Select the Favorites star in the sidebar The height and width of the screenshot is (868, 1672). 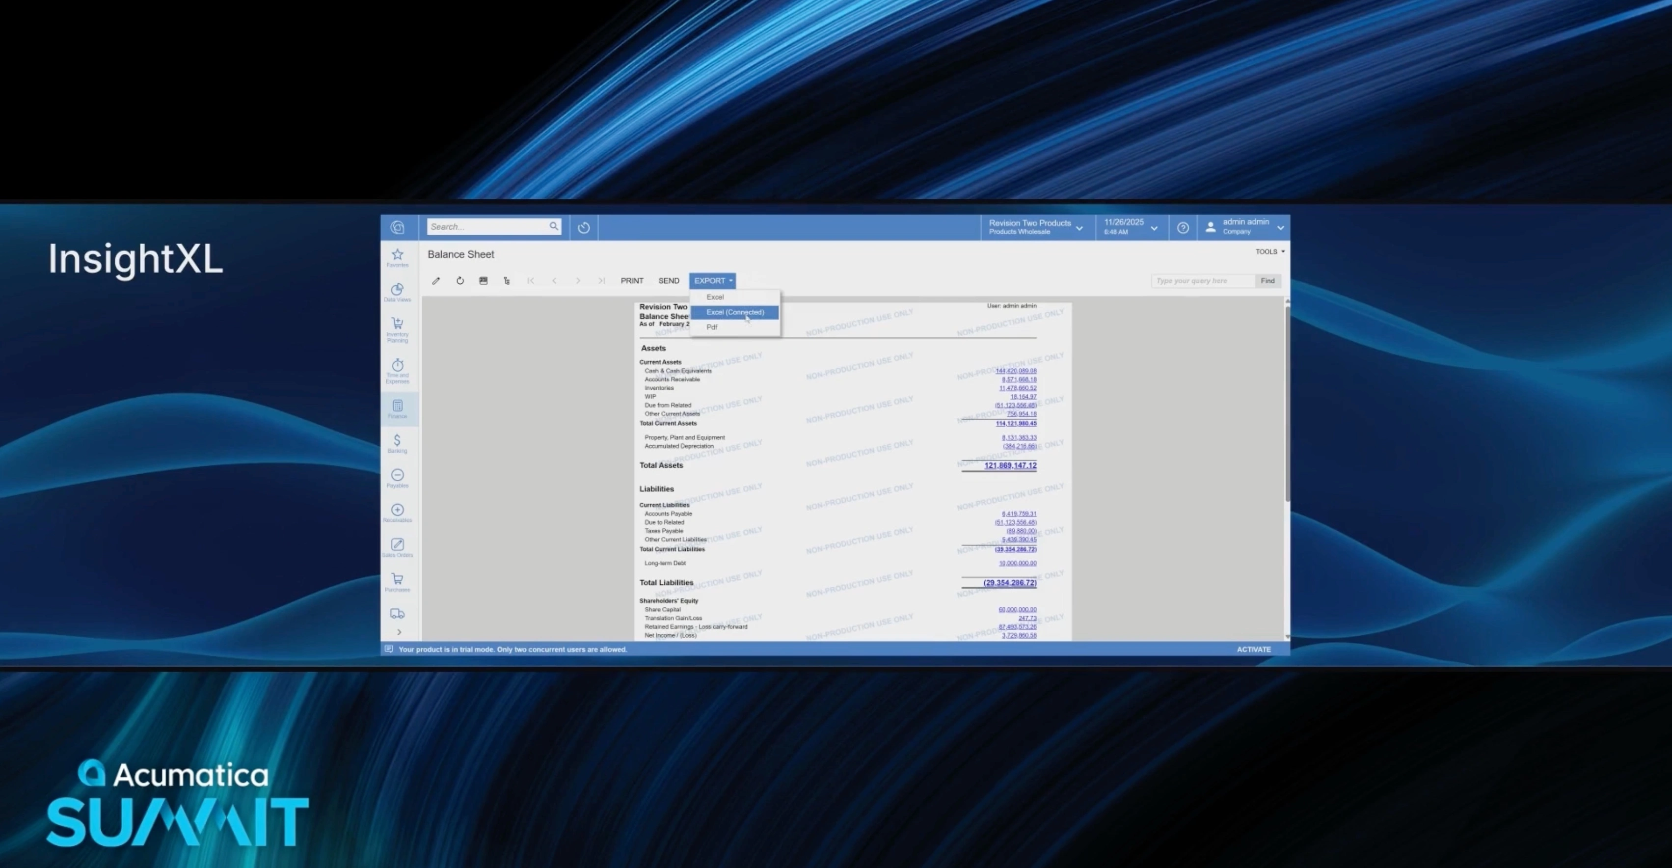[397, 257]
